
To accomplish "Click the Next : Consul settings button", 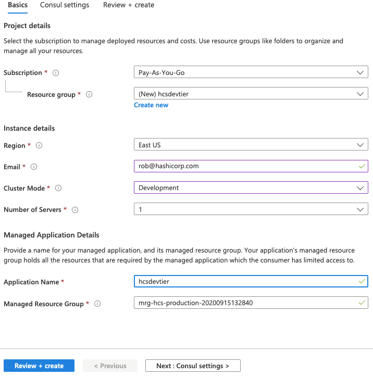I will click(193, 366).
